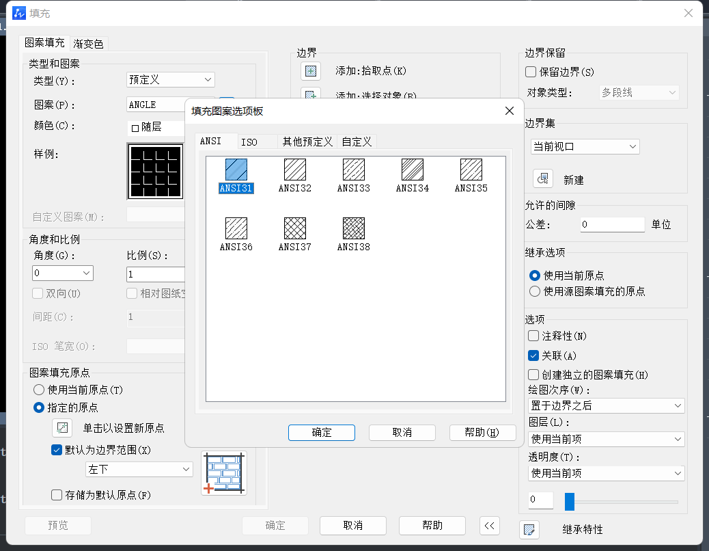Choose the ANSI36 hatch pattern
The height and width of the screenshot is (551, 709).
coord(236,228)
